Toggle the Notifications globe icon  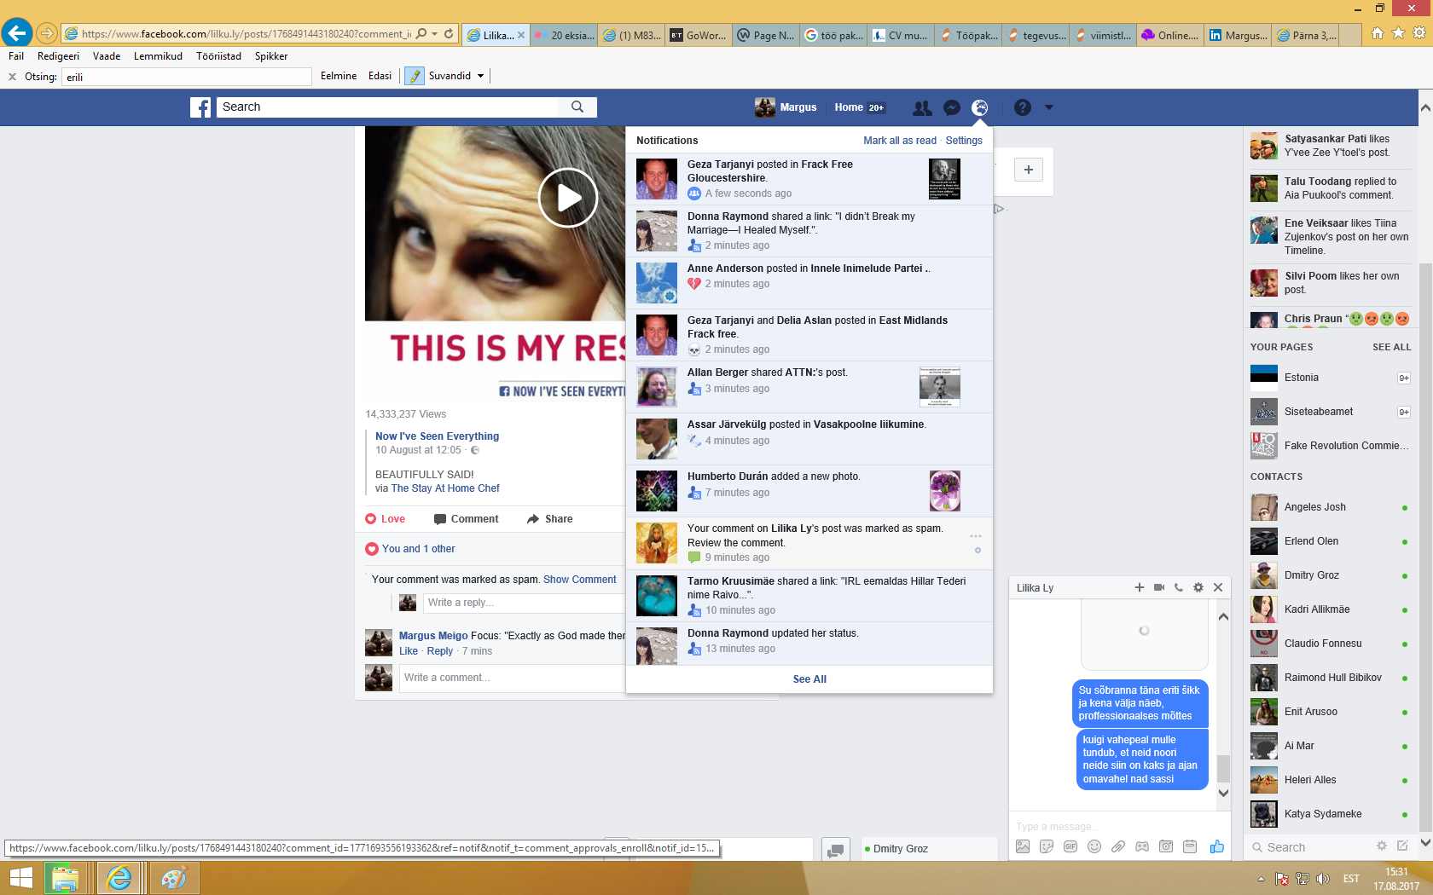980,107
